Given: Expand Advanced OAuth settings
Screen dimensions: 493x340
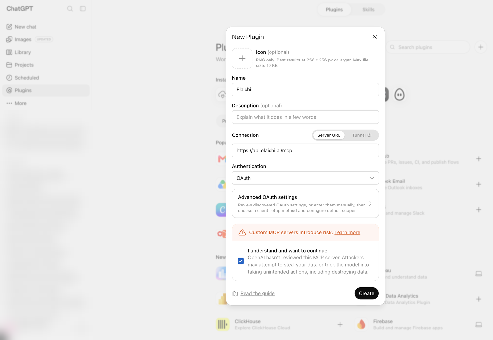Looking at the screenshot, I should pos(305,204).
